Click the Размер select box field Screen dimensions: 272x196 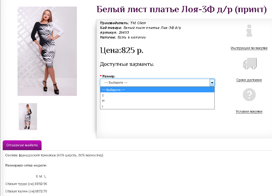click(x=157, y=83)
